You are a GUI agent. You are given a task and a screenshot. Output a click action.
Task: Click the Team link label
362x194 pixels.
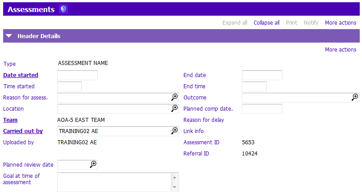point(10,120)
